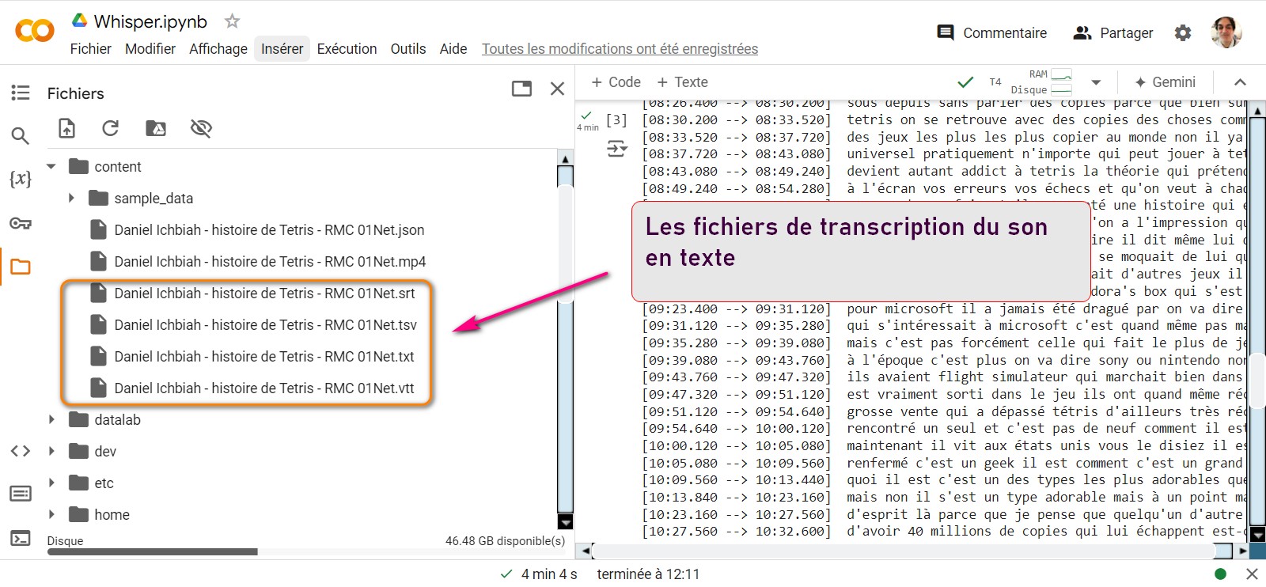
Task: Click the 'terminée à 12:11' status text
Action: coord(648,574)
